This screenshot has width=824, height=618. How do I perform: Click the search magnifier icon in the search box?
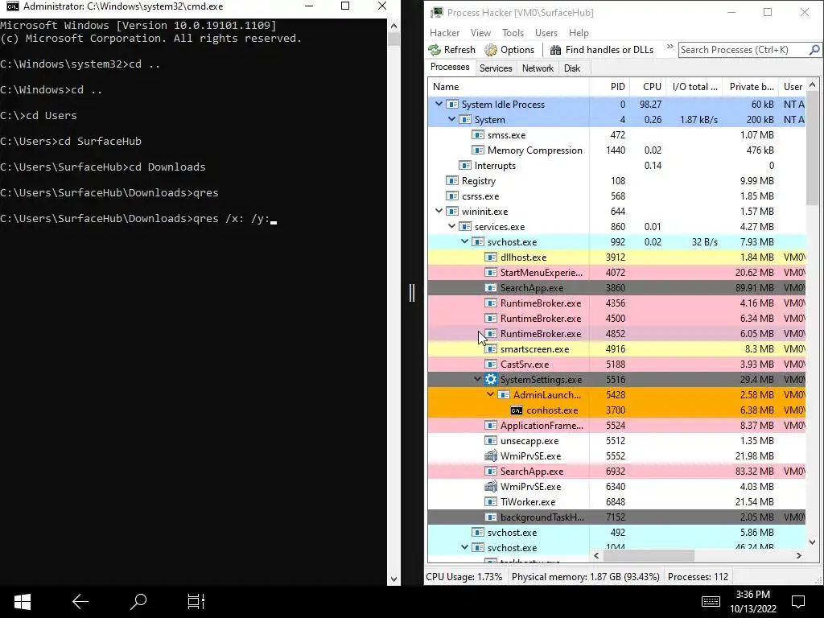click(x=814, y=50)
